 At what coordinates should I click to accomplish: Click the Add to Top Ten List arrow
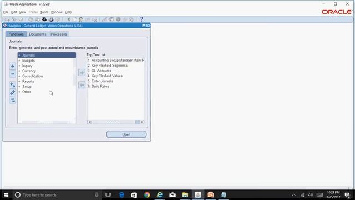click(x=82, y=73)
